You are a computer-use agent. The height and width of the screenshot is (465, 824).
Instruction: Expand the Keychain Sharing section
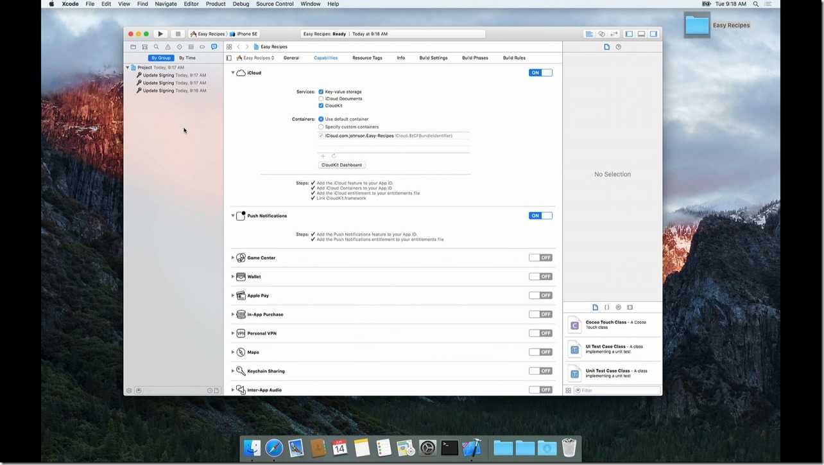tap(233, 371)
